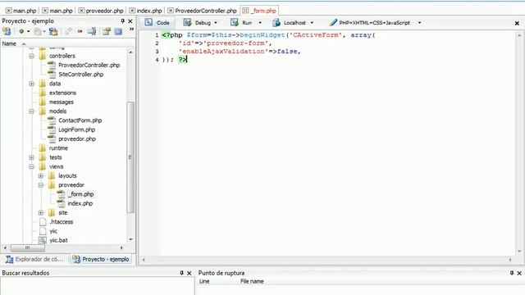Open the Localhost dropdown arrow
The height and width of the screenshot is (295, 525).
click(312, 23)
